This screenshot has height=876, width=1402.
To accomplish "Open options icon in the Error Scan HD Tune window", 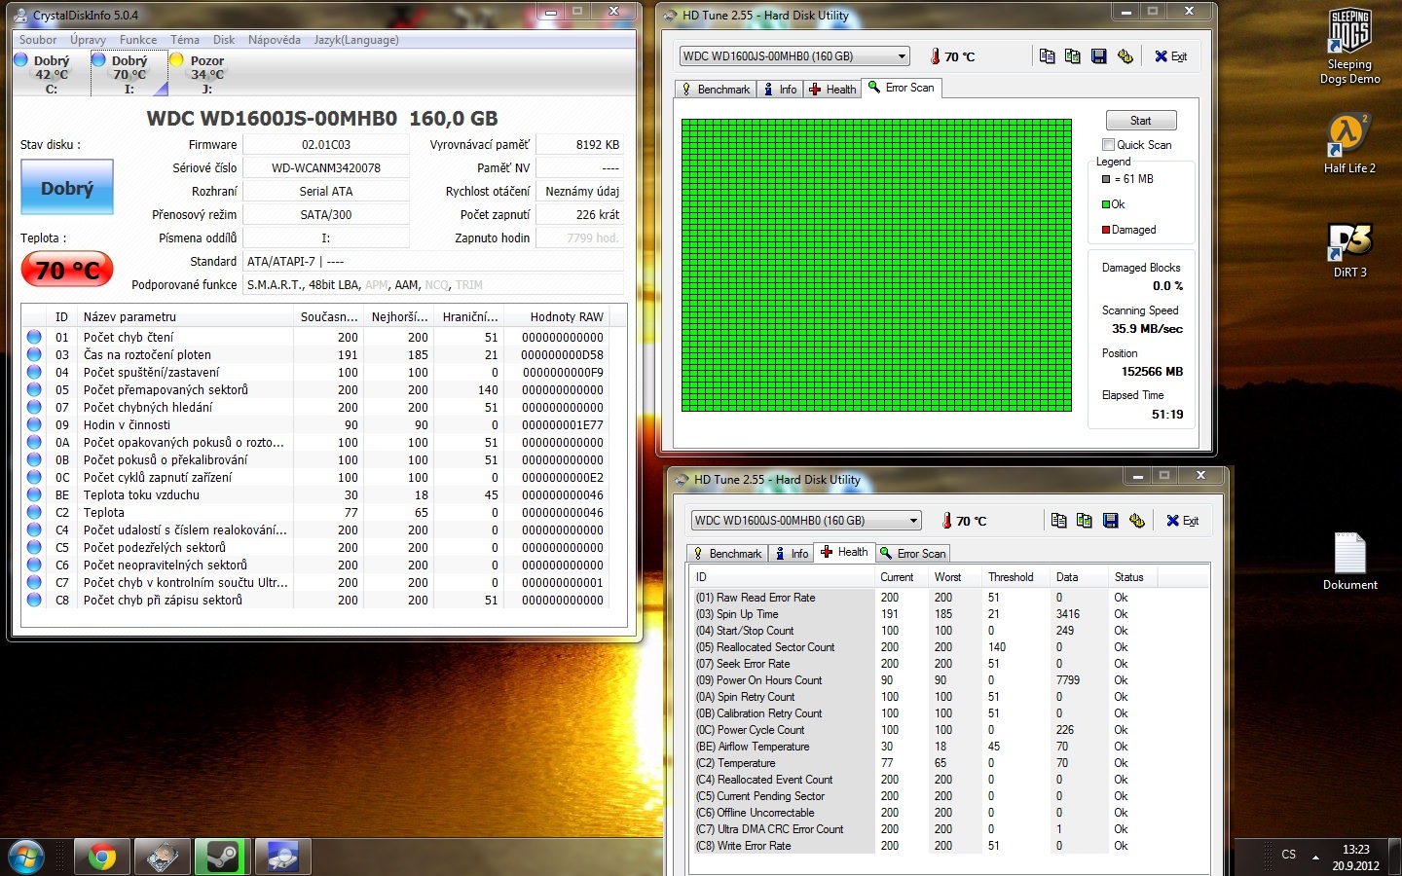I will [1125, 56].
